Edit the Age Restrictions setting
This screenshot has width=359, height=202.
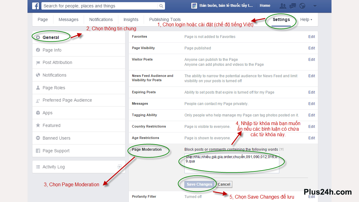click(x=311, y=138)
